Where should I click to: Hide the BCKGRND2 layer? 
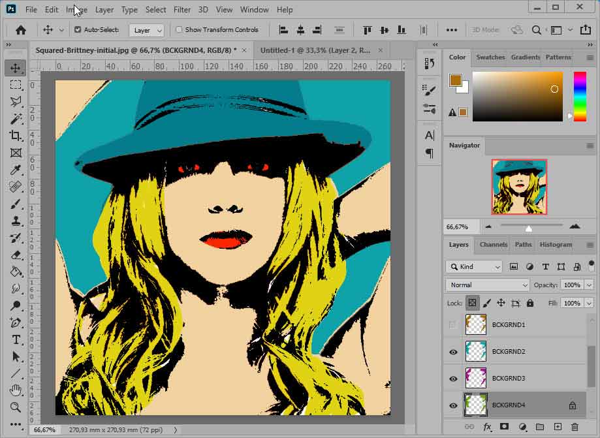[453, 352]
